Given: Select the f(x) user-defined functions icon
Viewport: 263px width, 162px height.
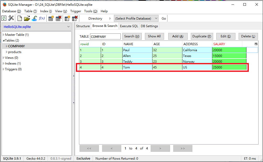Looking at the screenshot, I should pos(42,18).
